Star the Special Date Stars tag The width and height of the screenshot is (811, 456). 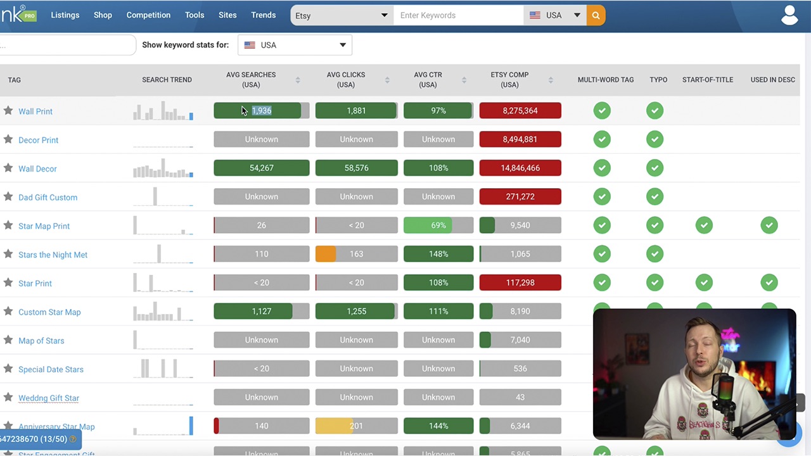tap(8, 369)
